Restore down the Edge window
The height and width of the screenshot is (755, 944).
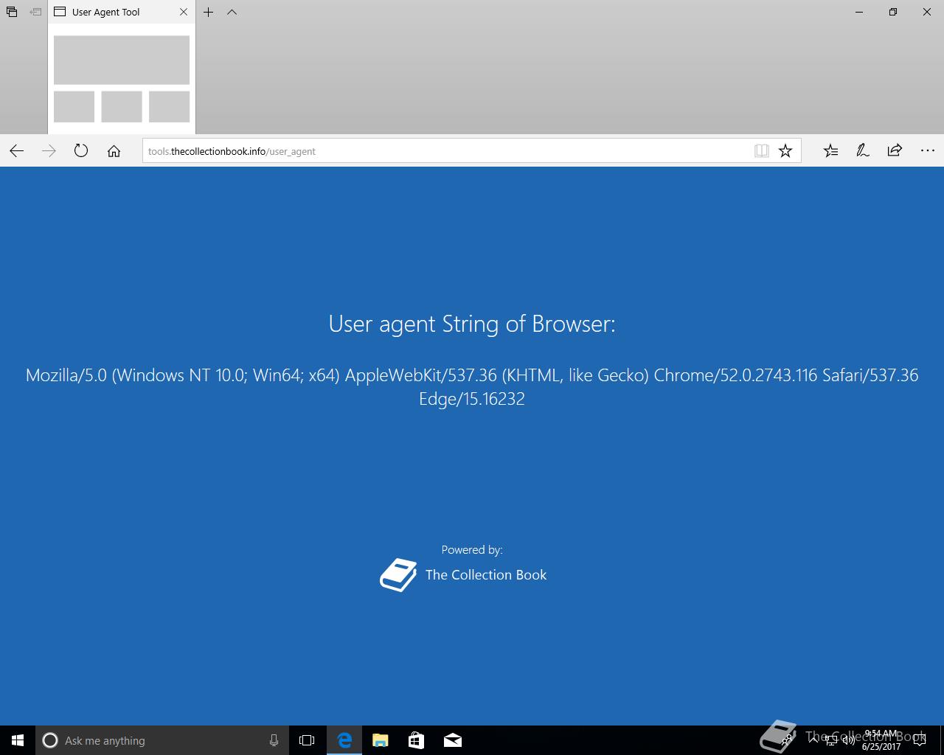pos(893,12)
